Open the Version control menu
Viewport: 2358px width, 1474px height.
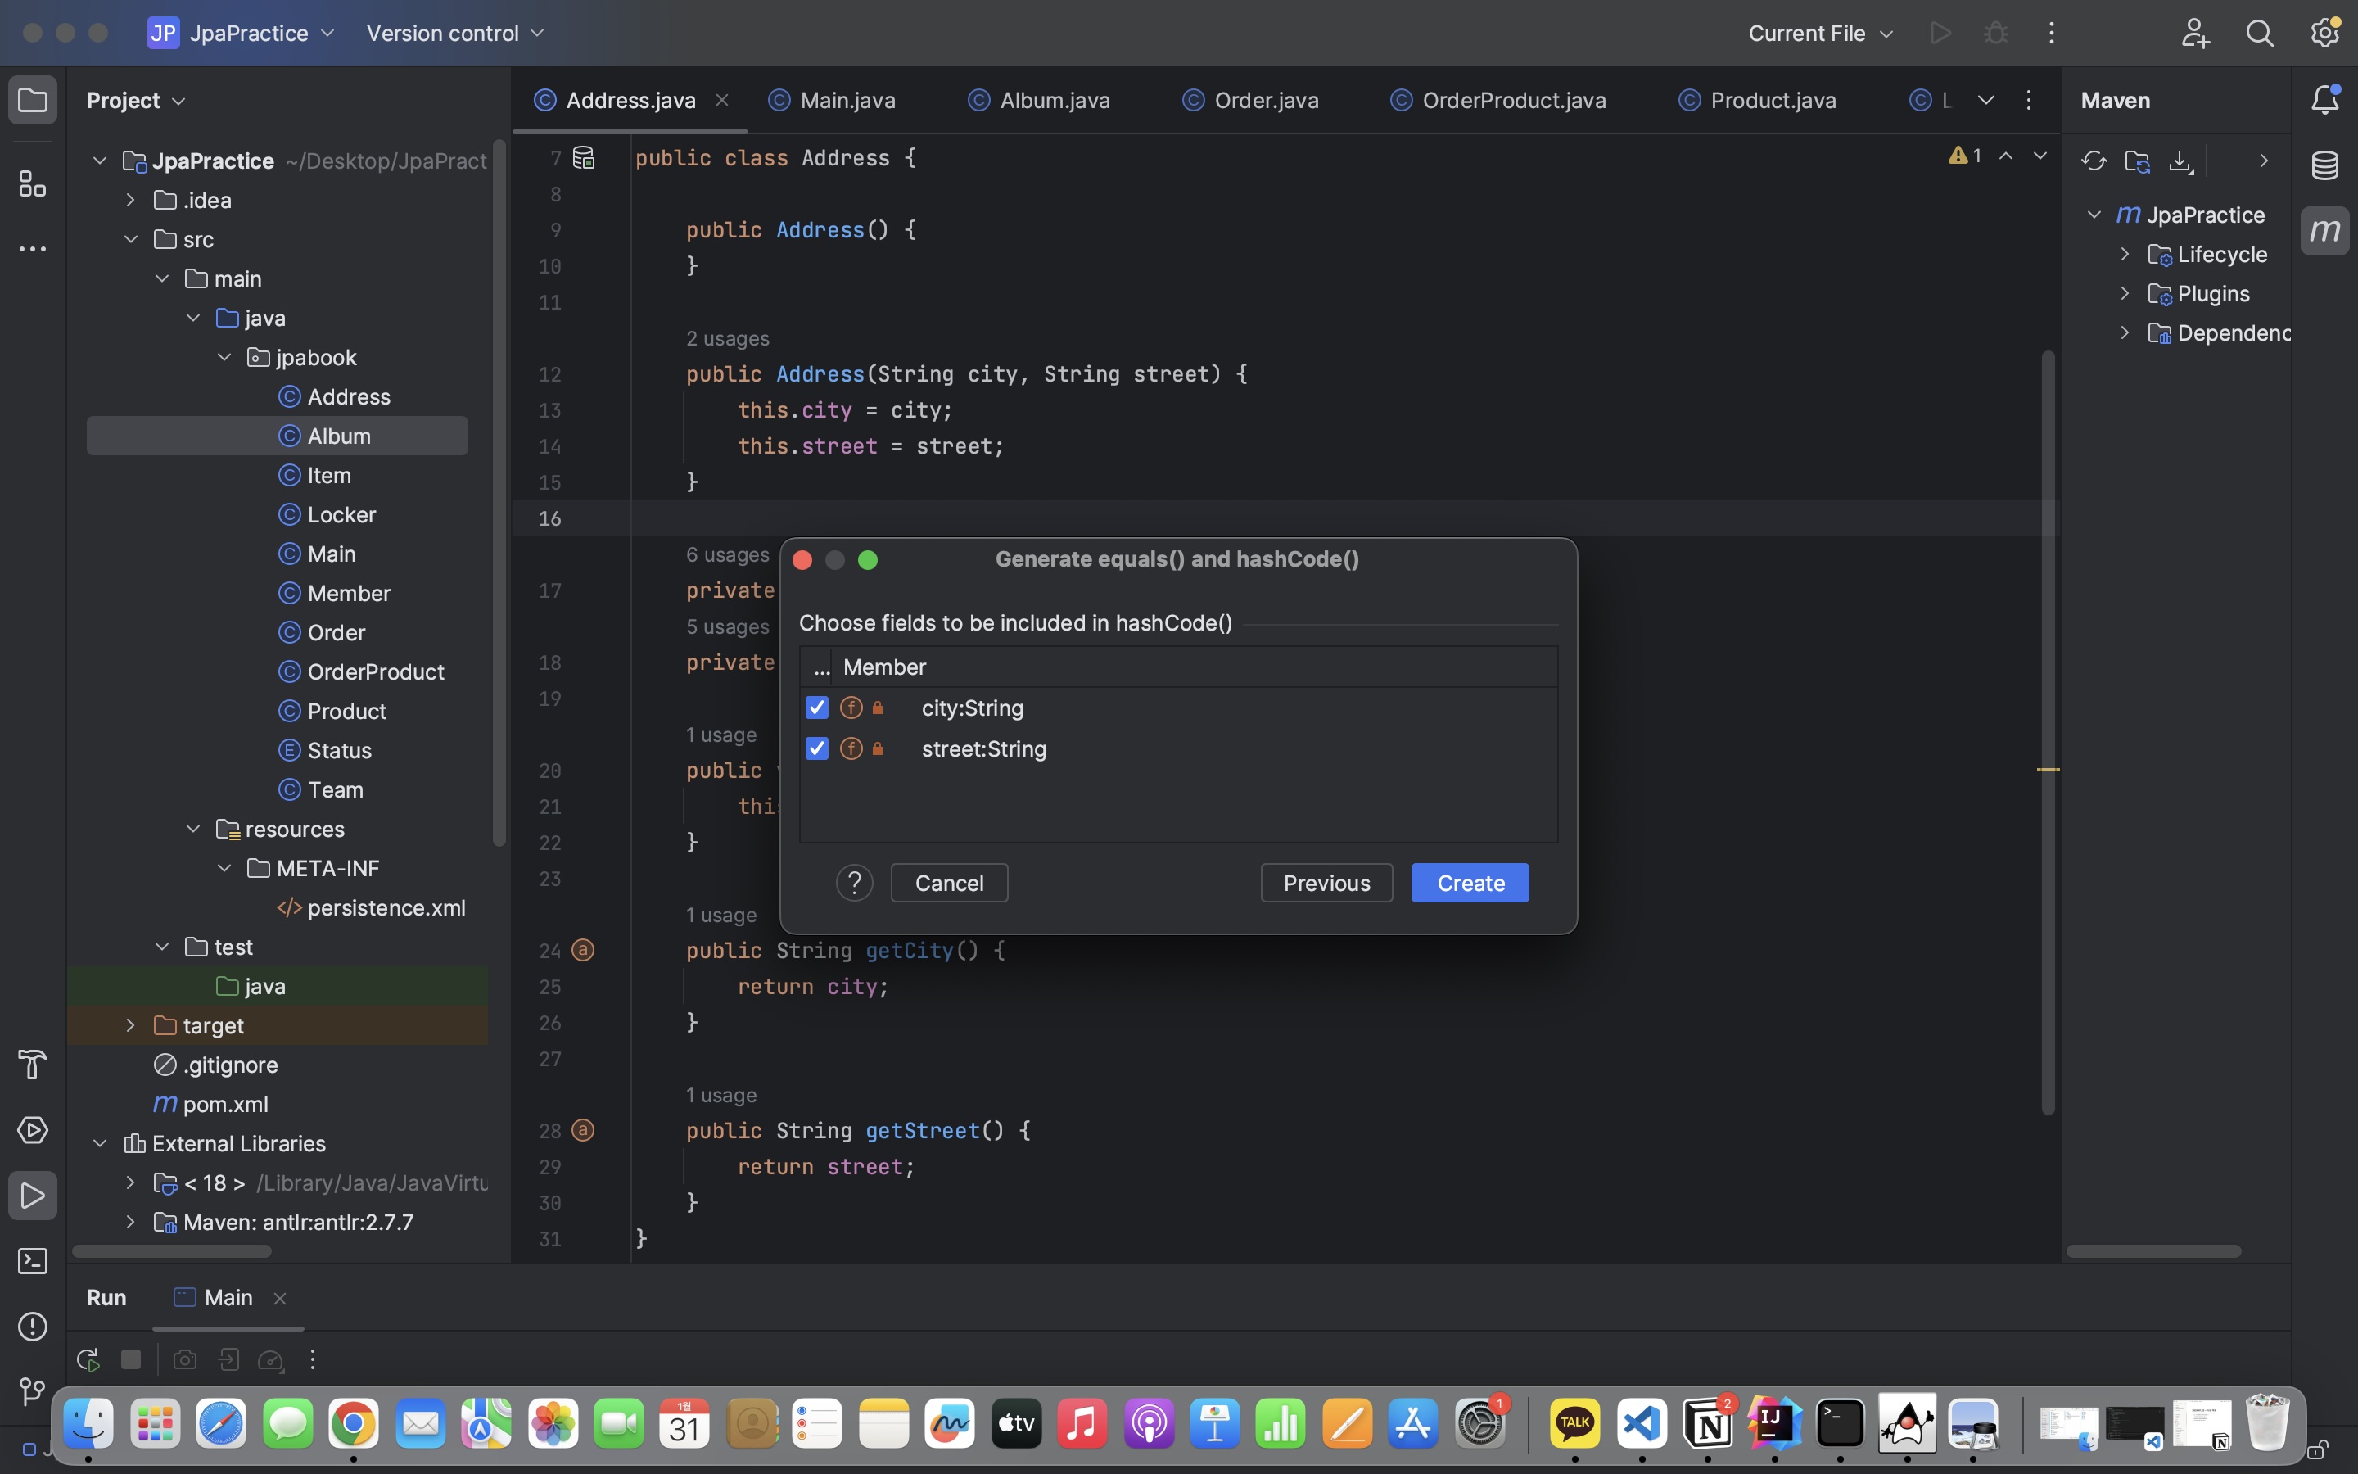click(454, 33)
